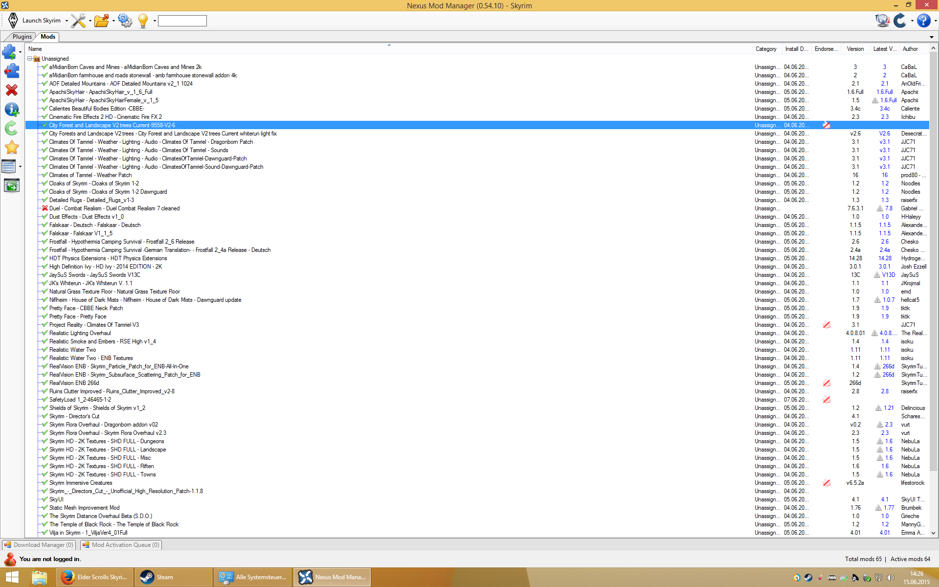Open the Launch Skyrim dropdown arrow

pos(67,21)
